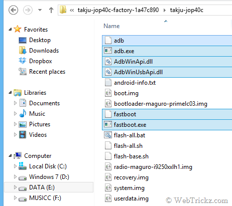Open MUSICC (F:) drive
232x206 pixels.
click(x=45, y=198)
